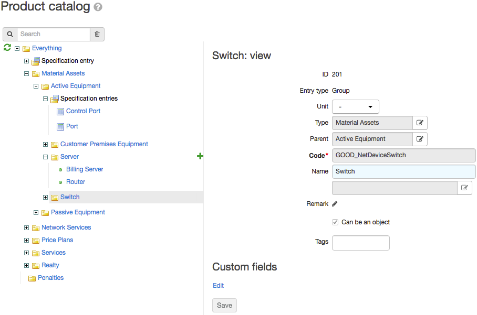
Task: Click edit icon below Name field
Action: (464, 188)
